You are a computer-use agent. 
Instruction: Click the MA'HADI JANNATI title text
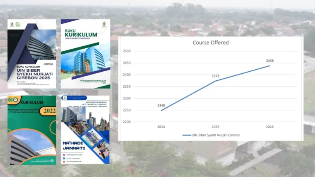(x=74, y=146)
